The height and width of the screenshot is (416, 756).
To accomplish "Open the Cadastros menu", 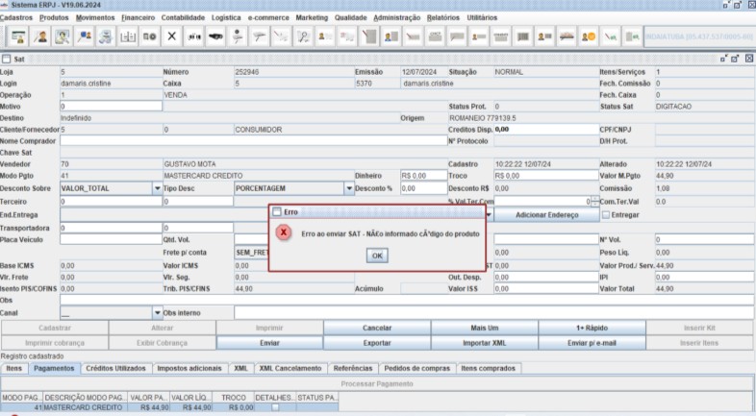I will tap(16, 18).
